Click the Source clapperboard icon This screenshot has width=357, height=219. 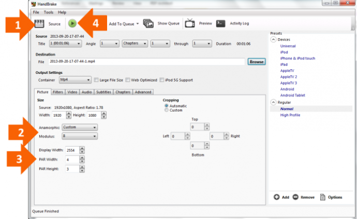(x=39, y=23)
